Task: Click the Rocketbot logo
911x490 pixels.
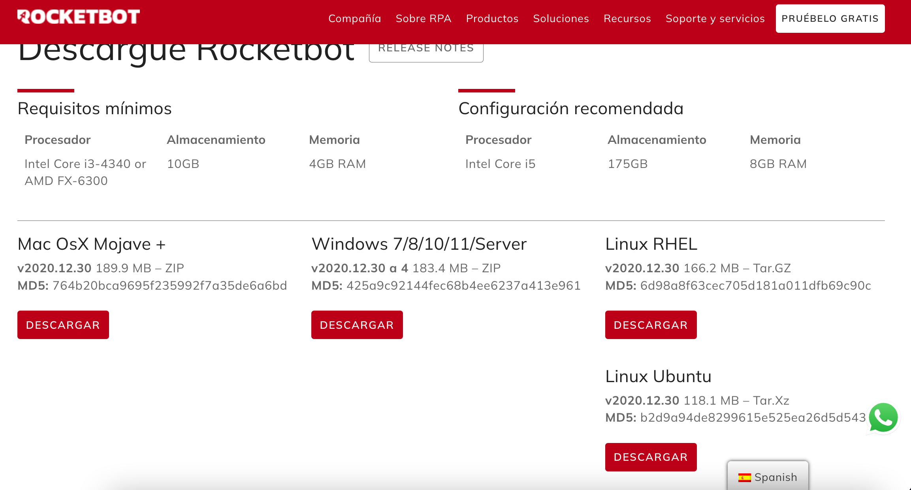Action: 79,17
